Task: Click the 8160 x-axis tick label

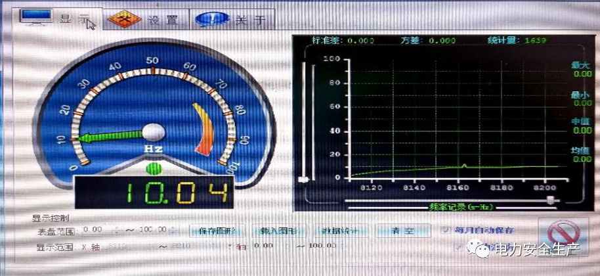Action: click(458, 187)
